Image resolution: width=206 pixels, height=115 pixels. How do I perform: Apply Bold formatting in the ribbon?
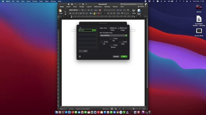pyautogui.click(x=70, y=13)
